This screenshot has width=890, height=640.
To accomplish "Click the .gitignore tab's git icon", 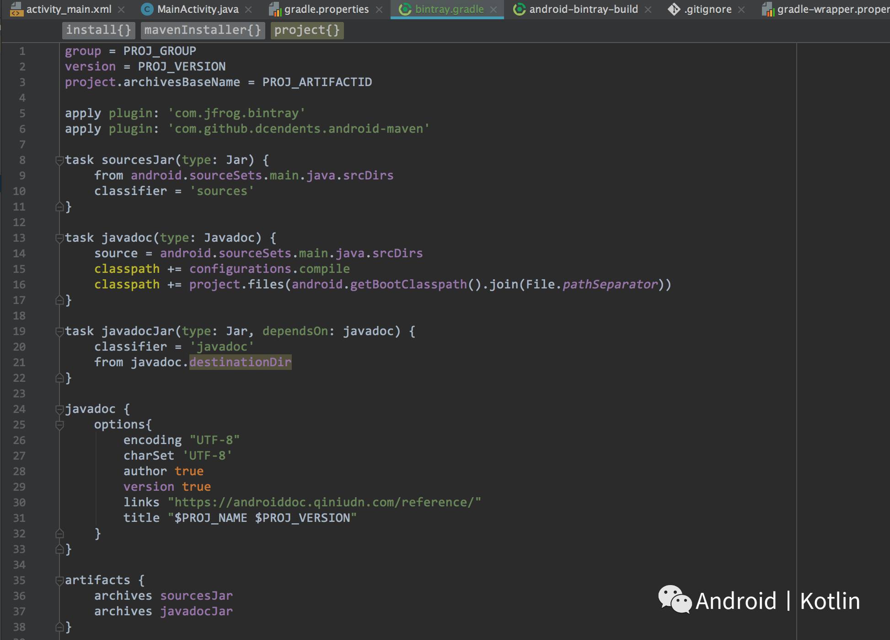I will [x=674, y=9].
